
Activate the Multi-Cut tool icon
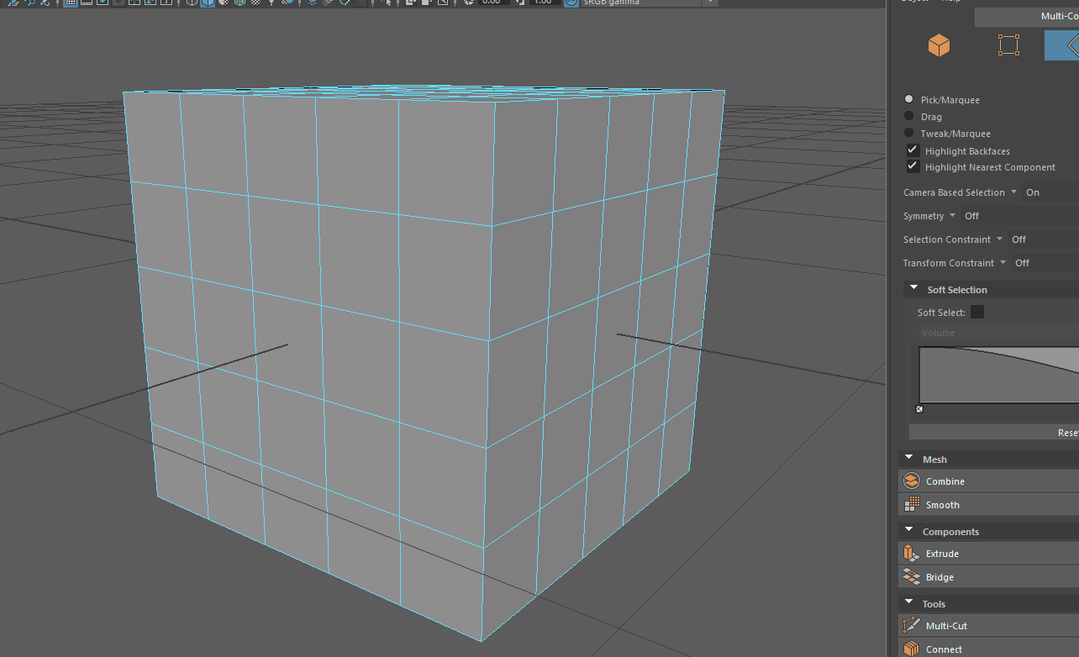pyautogui.click(x=912, y=626)
